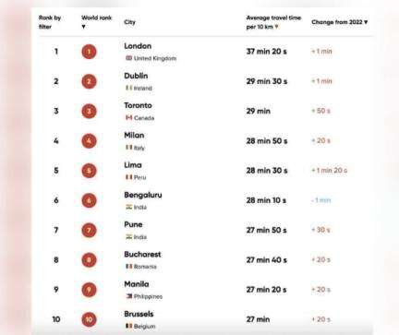The image size is (399, 335).
Task: Click the Peru flag icon
Action: [128, 177]
